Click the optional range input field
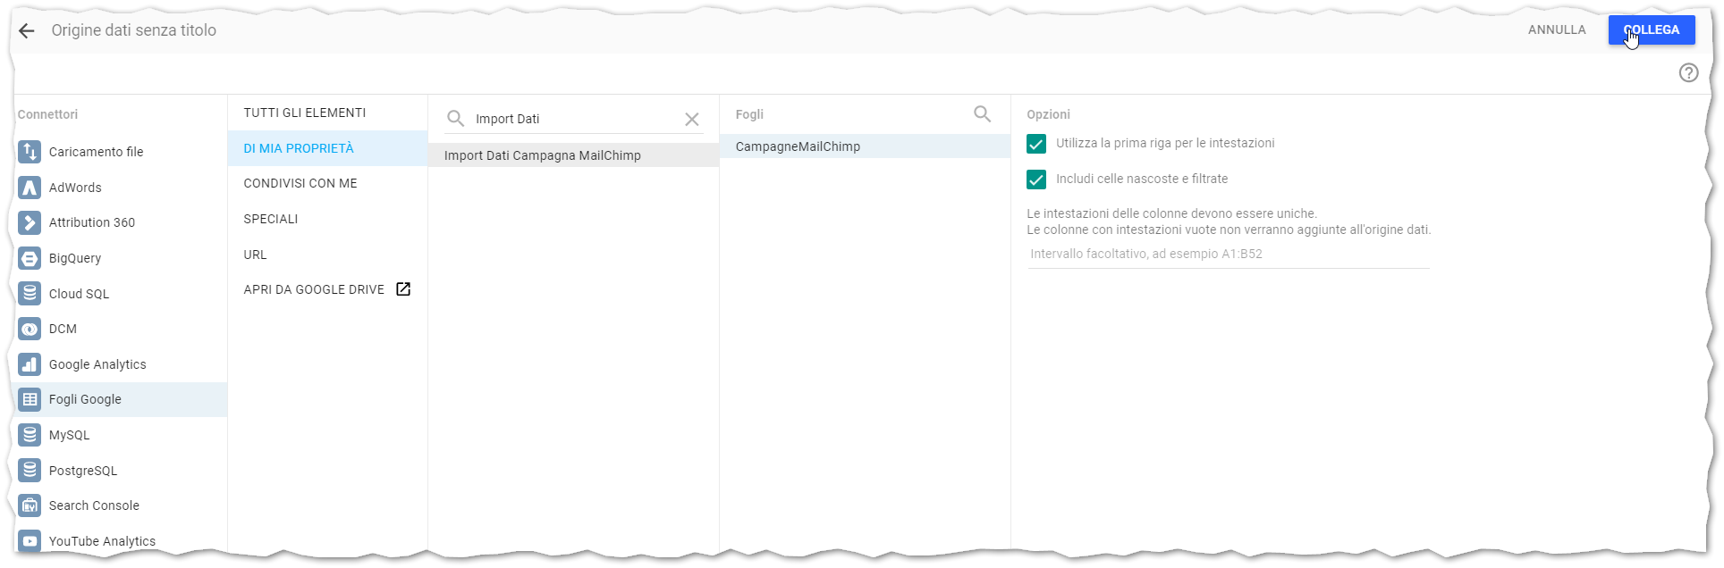Viewport: 1724px width, 568px height. click(x=1228, y=254)
